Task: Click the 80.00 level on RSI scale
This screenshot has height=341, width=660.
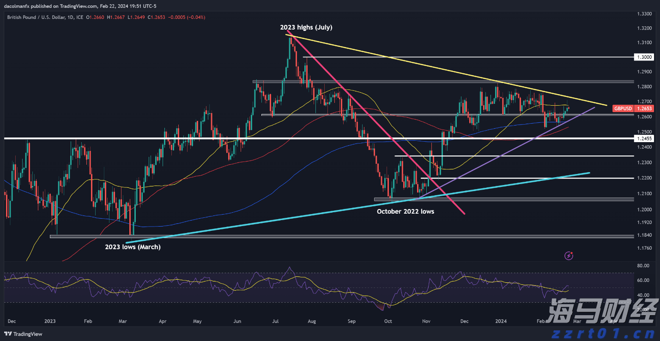Action: tap(642, 266)
